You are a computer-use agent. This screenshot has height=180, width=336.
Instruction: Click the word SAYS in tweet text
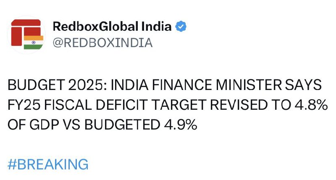(x=303, y=85)
